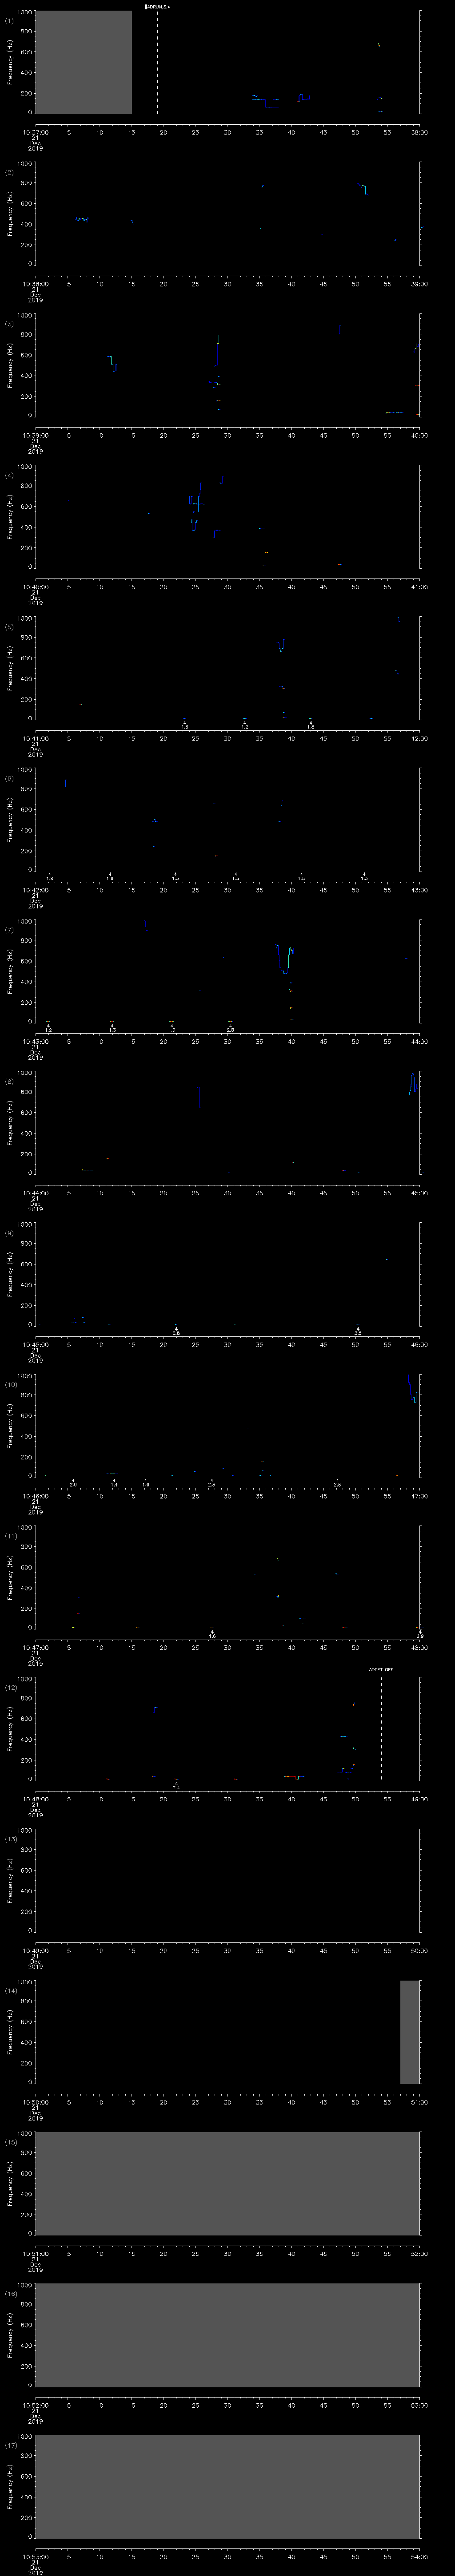Viewport: 455px width, 2576px height.
Task: Click the ADDET_OFF marker label in panel 12
Action: tap(381, 1669)
